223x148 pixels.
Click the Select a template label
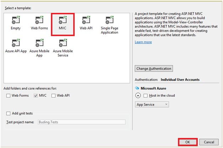pyautogui.click(x=18, y=8)
